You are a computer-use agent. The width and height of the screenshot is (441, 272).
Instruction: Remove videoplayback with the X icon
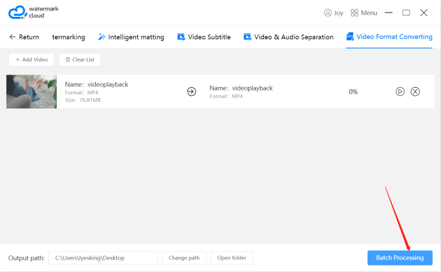click(415, 92)
